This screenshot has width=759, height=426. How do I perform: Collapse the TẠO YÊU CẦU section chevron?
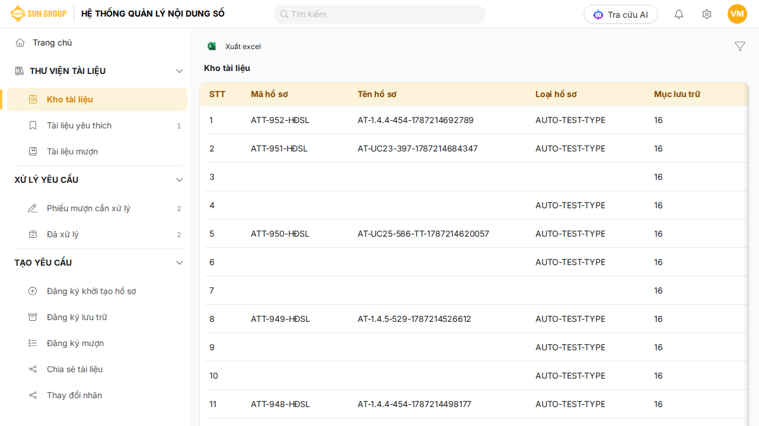pyautogui.click(x=180, y=263)
